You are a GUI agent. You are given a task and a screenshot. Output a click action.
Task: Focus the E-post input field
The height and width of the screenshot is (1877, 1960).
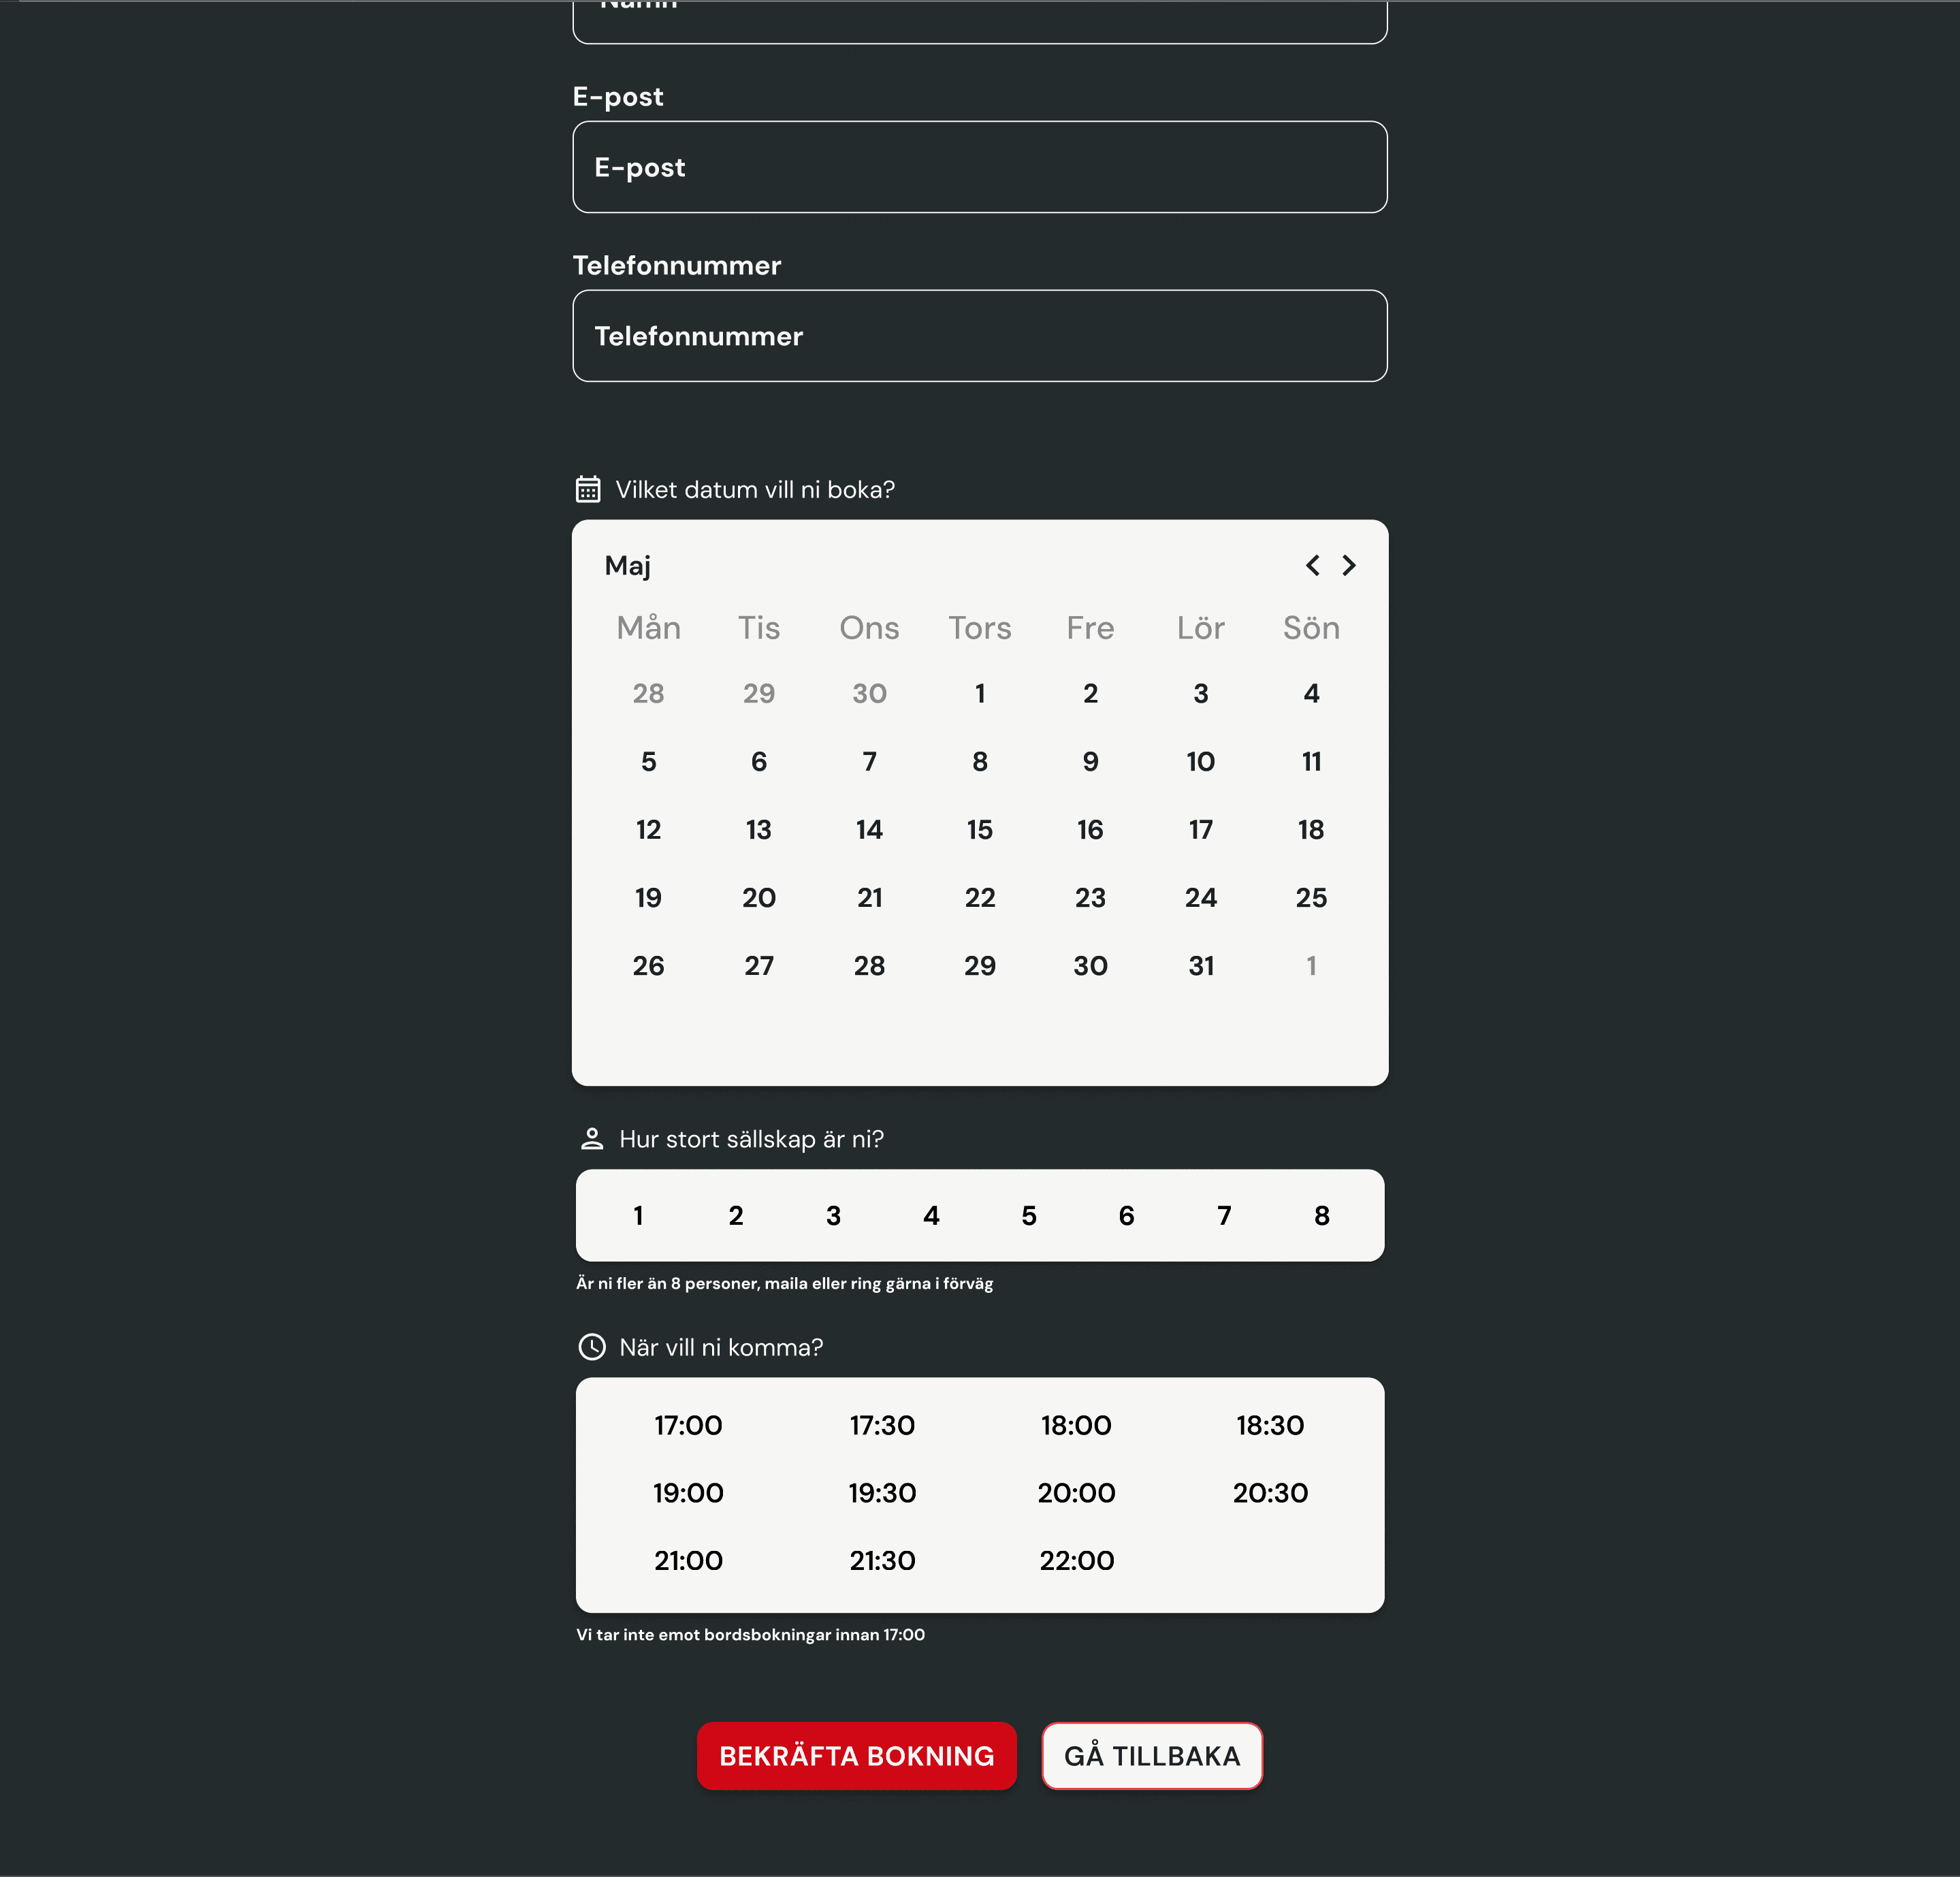pyautogui.click(x=979, y=167)
